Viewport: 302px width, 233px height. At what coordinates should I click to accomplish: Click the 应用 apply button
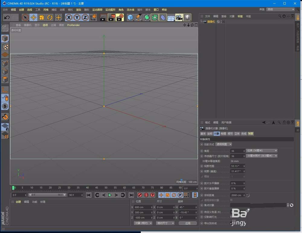tap(188, 223)
